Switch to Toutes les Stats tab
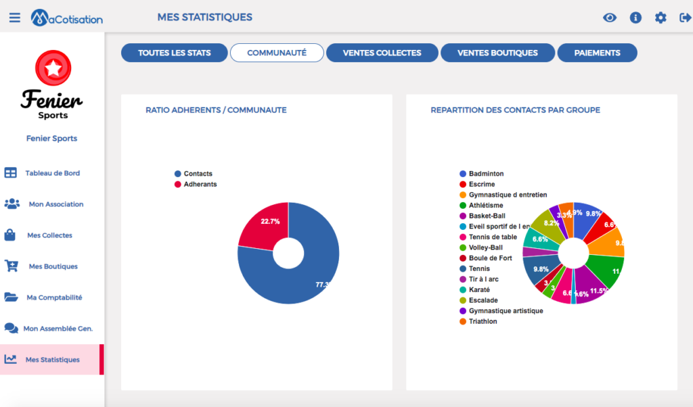Screen dimensions: 693x407 (174, 53)
